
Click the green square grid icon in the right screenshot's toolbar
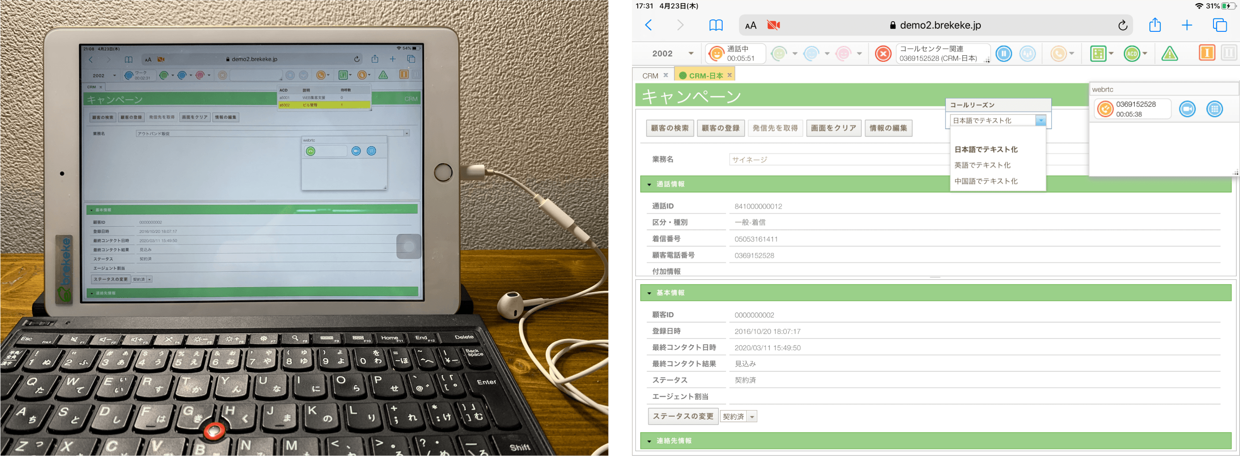click(x=1098, y=53)
